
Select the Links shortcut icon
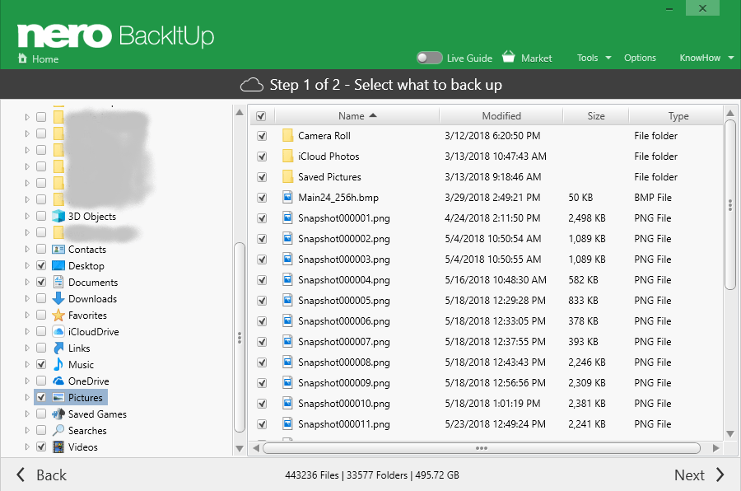click(x=58, y=348)
